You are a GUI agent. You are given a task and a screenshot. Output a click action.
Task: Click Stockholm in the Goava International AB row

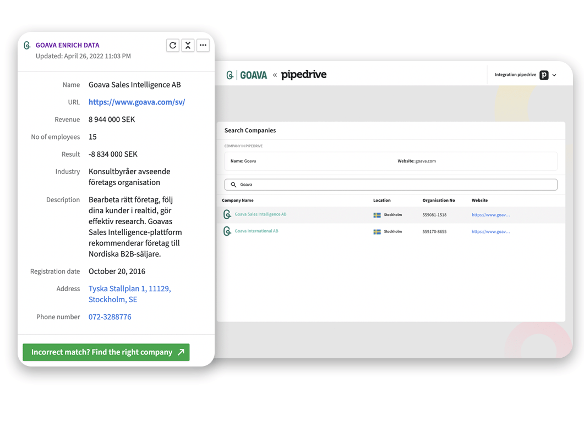(393, 232)
